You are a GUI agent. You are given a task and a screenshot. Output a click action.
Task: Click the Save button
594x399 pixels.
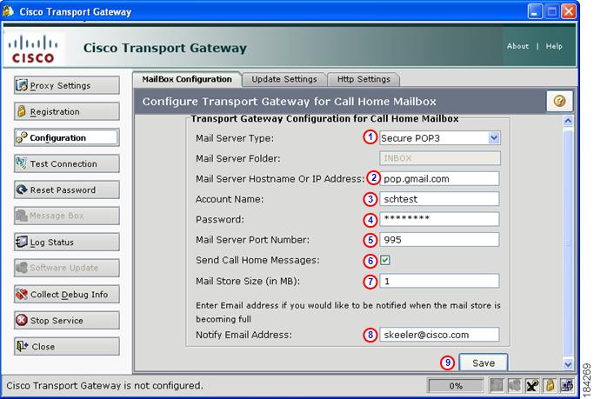[x=484, y=362]
